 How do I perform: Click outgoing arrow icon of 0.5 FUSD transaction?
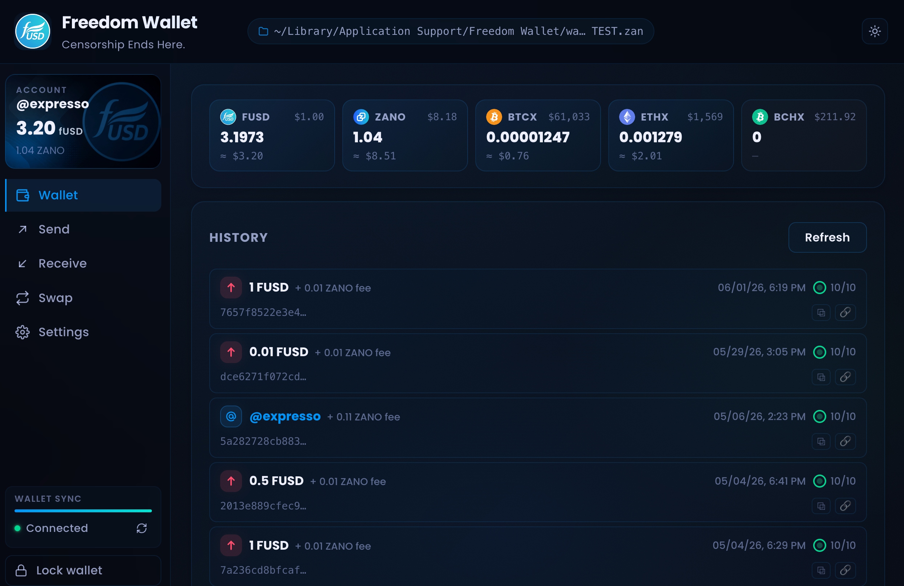click(x=231, y=481)
